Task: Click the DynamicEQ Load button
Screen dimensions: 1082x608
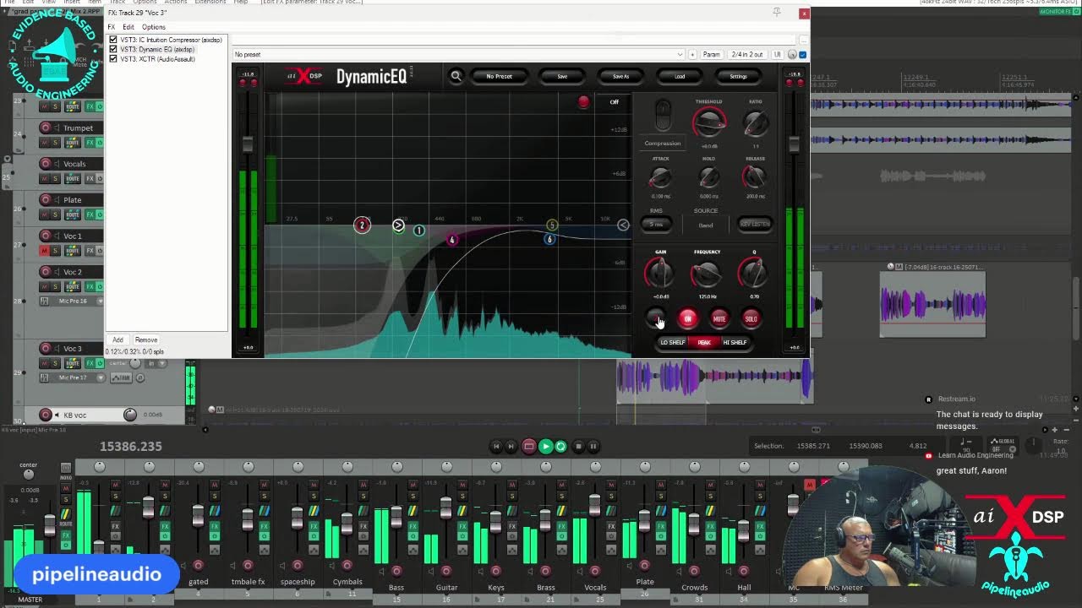Action: click(x=680, y=76)
